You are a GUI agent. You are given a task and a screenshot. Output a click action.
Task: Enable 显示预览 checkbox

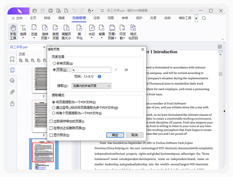point(51,135)
